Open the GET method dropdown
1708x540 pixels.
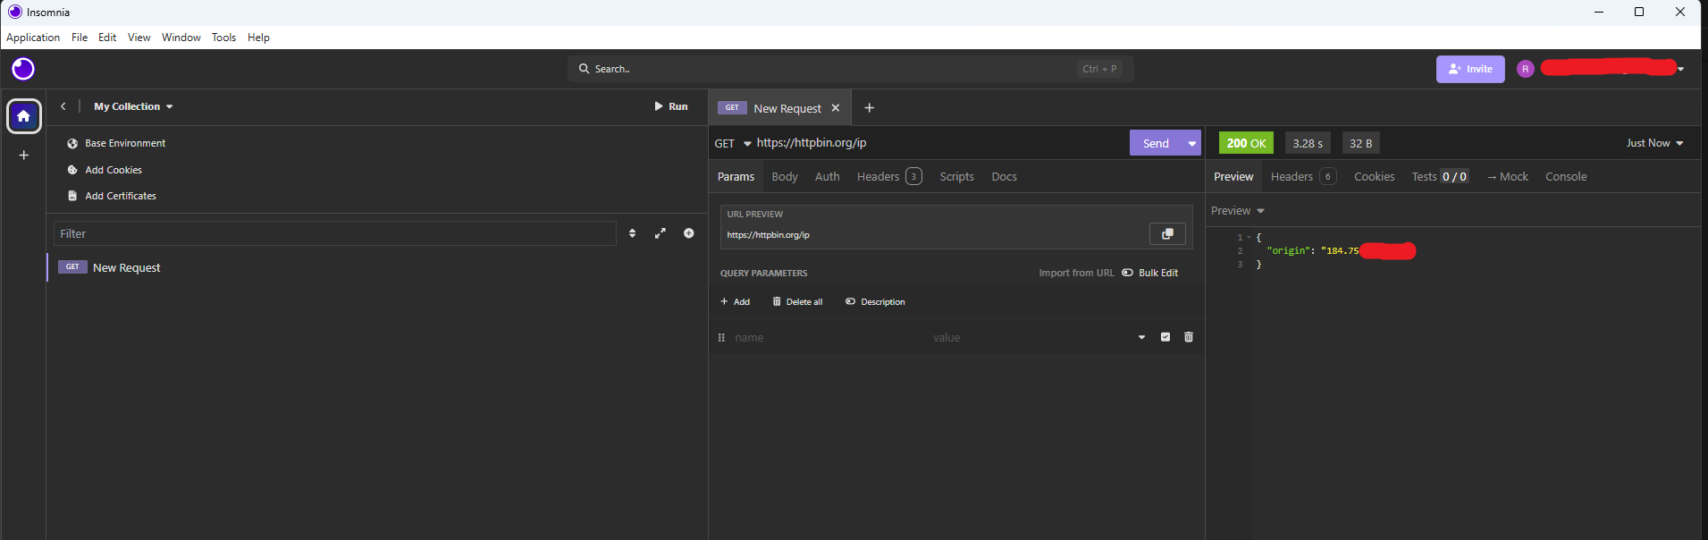tap(733, 143)
